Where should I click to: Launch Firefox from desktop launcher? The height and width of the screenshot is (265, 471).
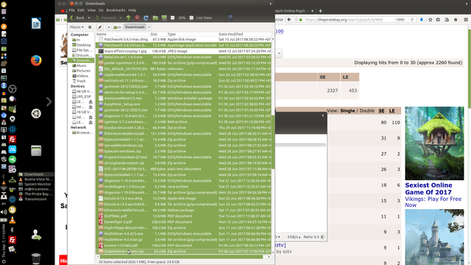coord(36,60)
